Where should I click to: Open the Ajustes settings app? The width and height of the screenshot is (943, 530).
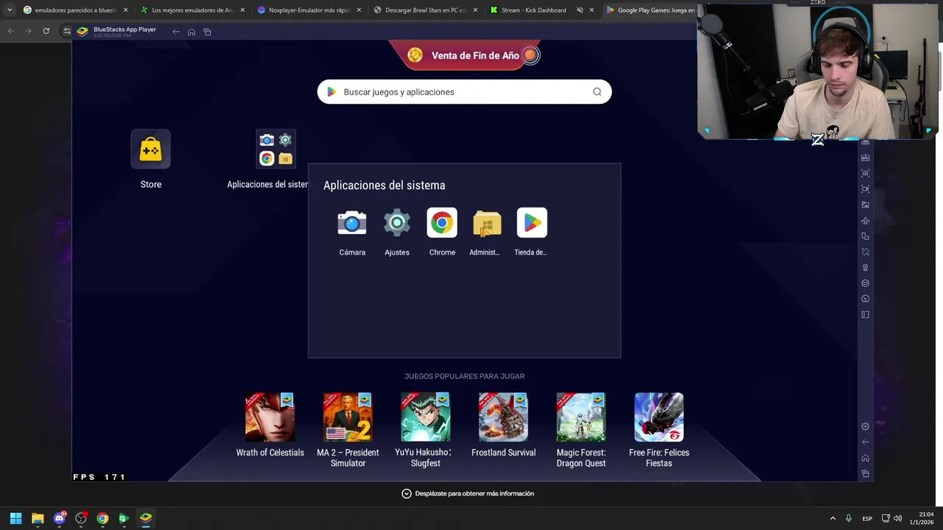[397, 223]
